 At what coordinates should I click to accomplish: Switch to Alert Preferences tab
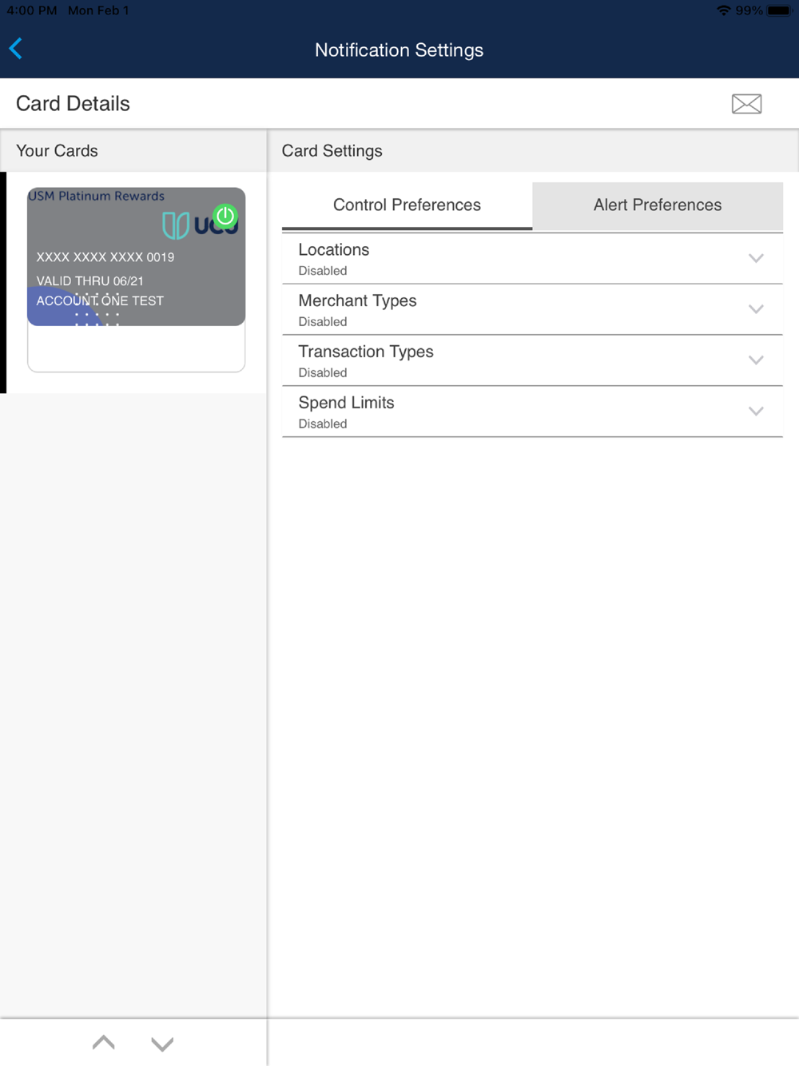coord(658,205)
